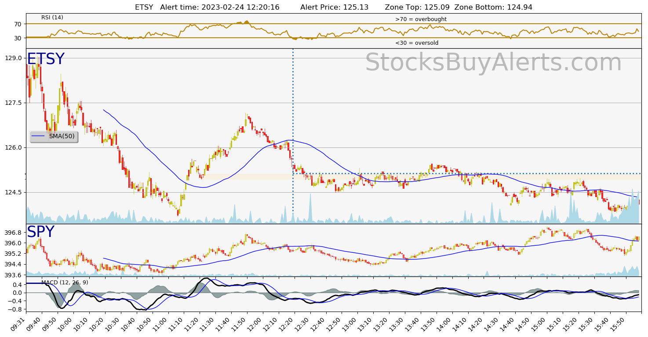The image size is (648, 337).
Task: Click the '<30 = oversold' annotation
Action: click(x=417, y=43)
